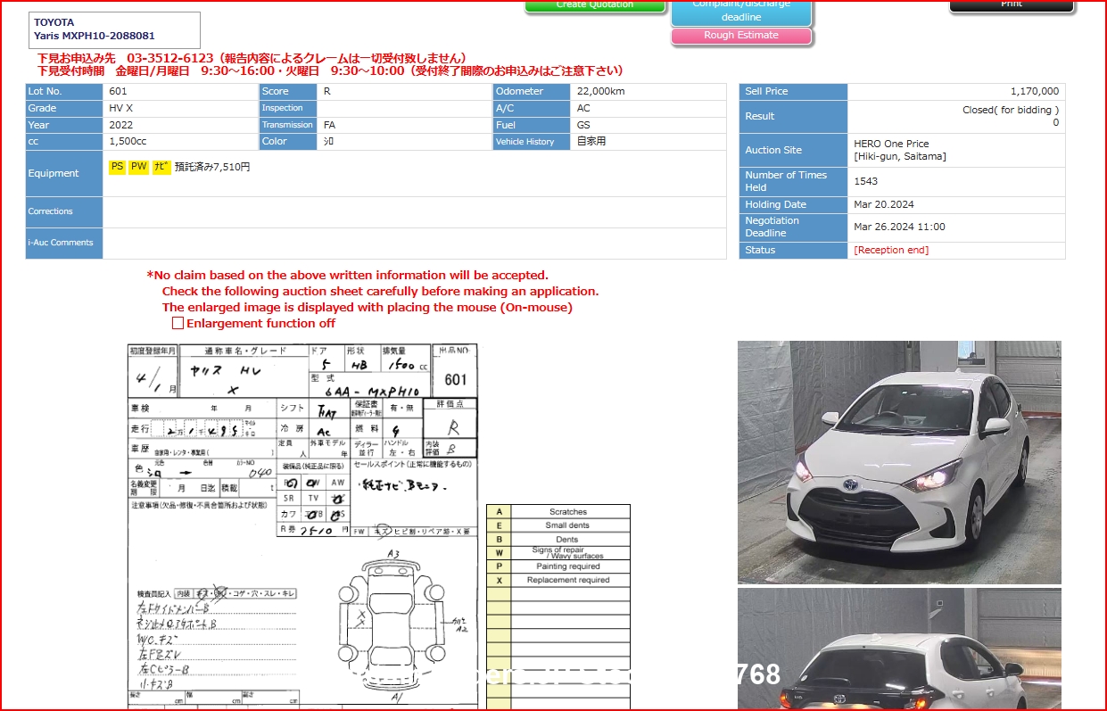Click the Rough Estimate button

click(741, 36)
